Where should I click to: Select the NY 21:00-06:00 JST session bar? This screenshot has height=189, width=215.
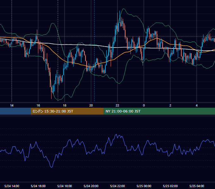[x=159, y=111]
